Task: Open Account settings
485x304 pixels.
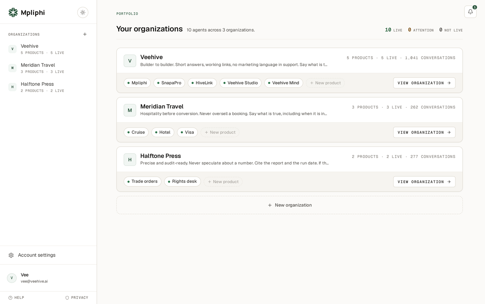Action: point(48,255)
